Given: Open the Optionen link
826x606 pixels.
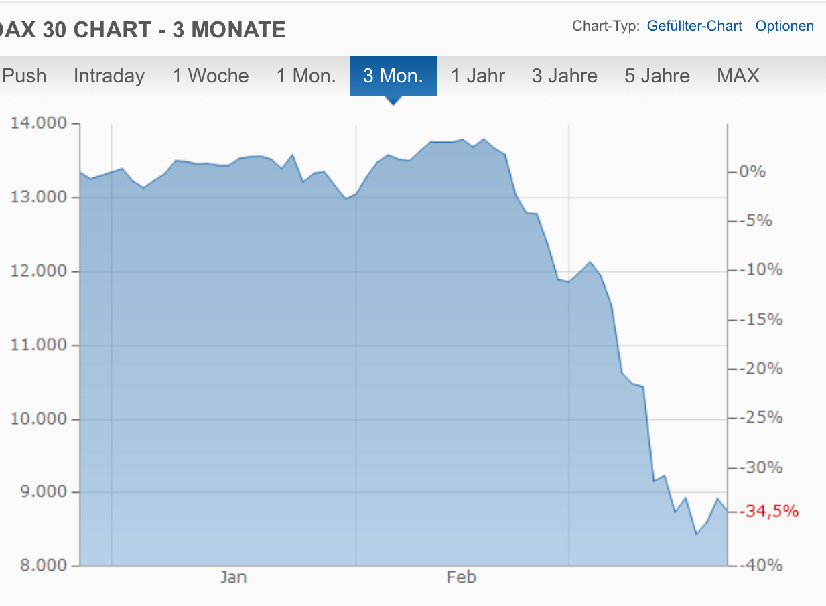Looking at the screenshot, I should [x=784, y=26].
